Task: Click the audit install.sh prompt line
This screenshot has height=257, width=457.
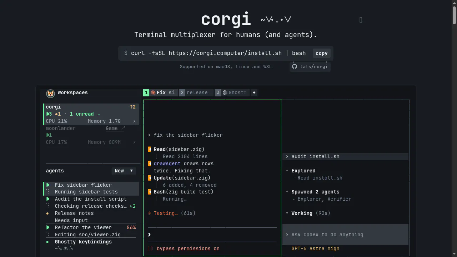Action: [x=345, y=156]
